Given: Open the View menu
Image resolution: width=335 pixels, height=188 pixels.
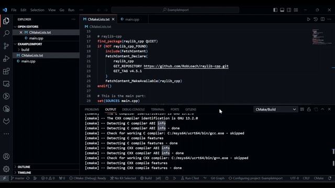Looking at the screenshot, I should pyautogui.click(x=52, y=10).
